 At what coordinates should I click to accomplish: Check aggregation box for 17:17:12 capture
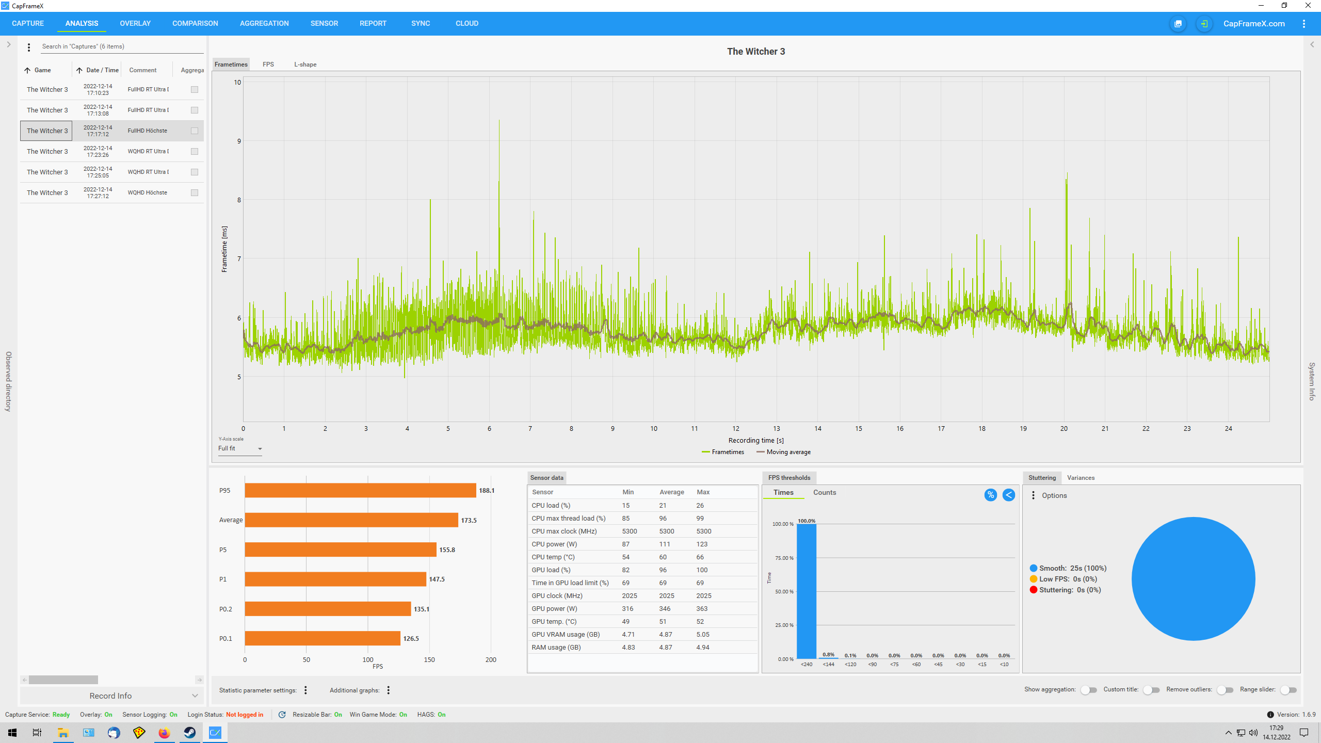click(195, 131)
